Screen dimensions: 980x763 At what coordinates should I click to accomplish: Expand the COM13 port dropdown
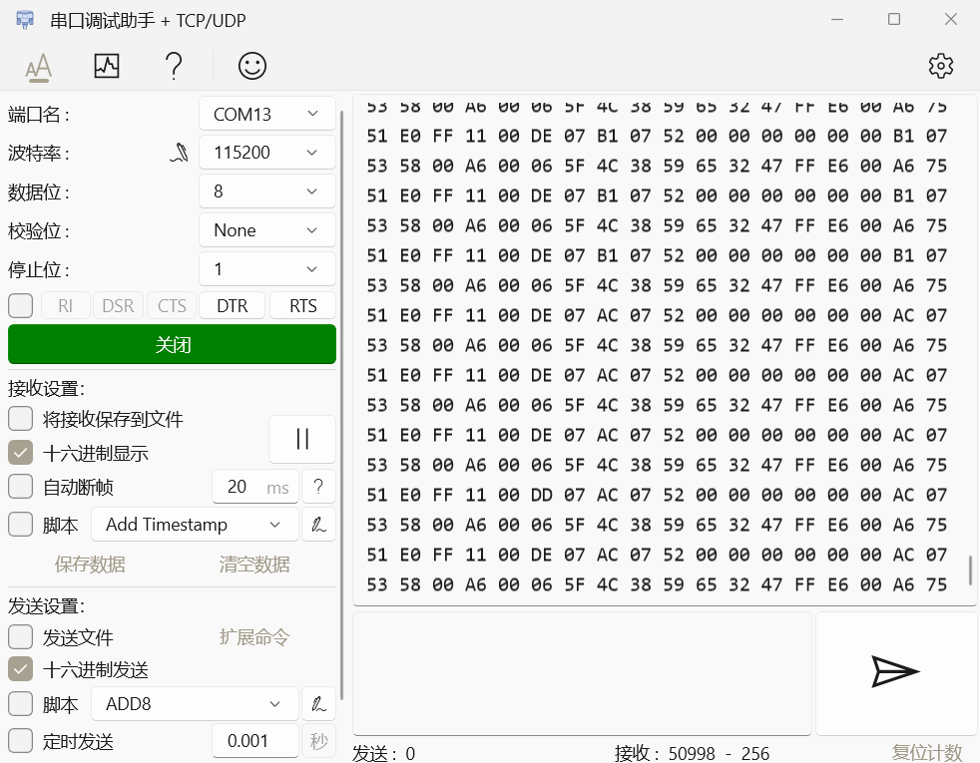pos(266,114)
